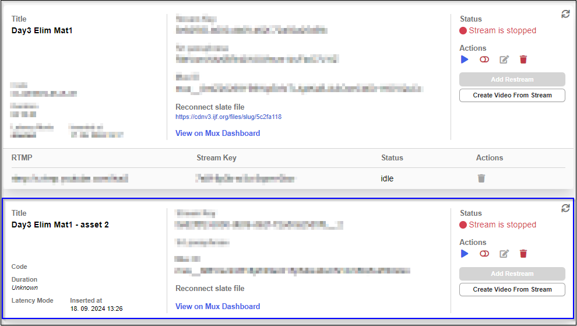Create Video From Stream for asset 2

pyautogui.click(x=512, y=289)
